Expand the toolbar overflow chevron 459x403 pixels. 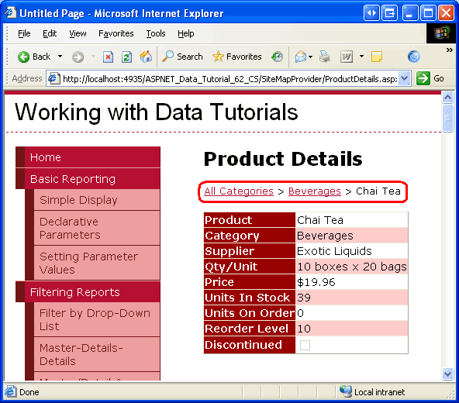pyautogui.click(x=450, y=50)
